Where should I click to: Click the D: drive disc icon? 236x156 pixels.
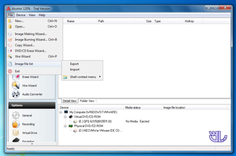point(75,131)
